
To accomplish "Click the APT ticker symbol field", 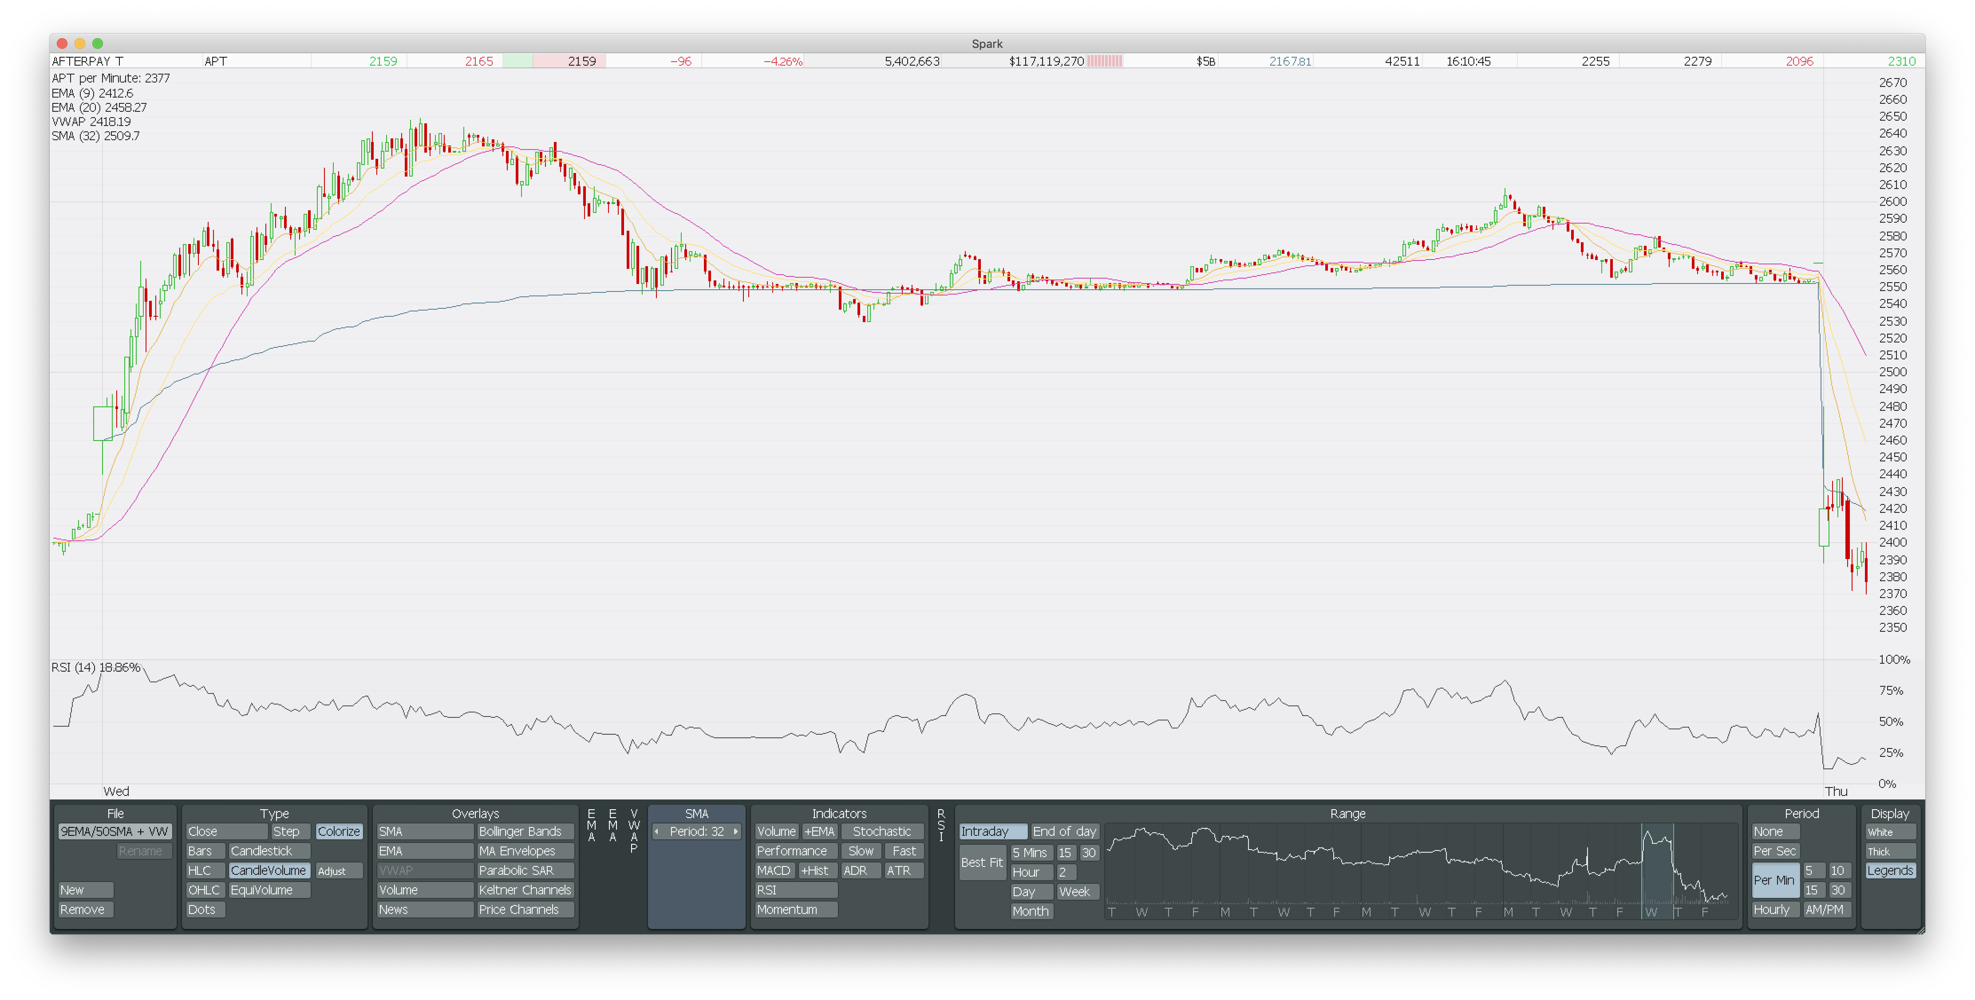I will (216, 61).
